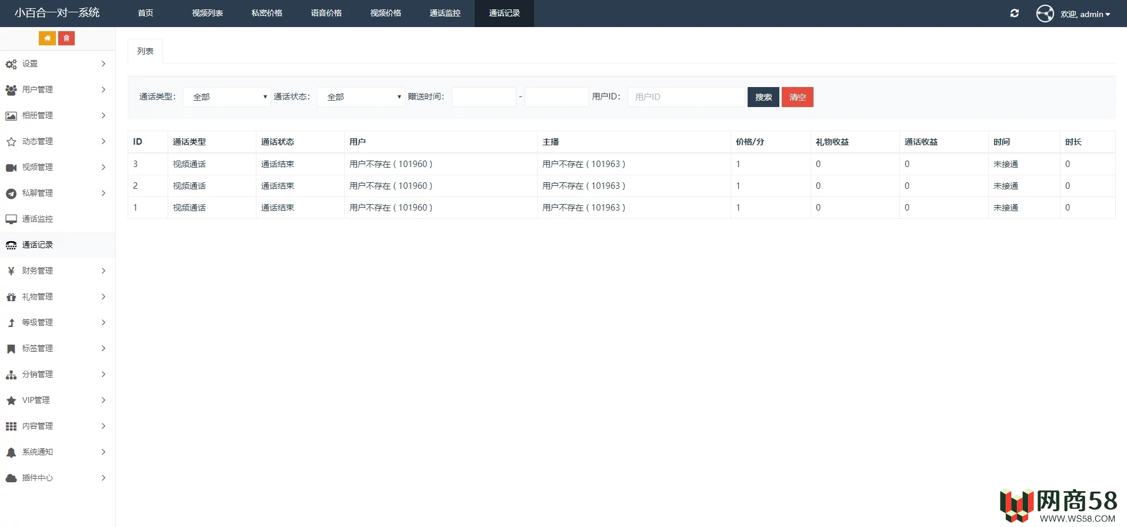Click the 搜索 button
The width and height of the screenshot is (1127, 527).
click(x=763, y=97)
